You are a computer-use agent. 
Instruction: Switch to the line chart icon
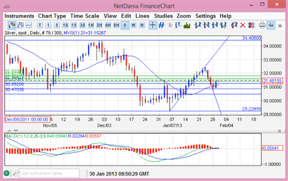tap(29, 25)
